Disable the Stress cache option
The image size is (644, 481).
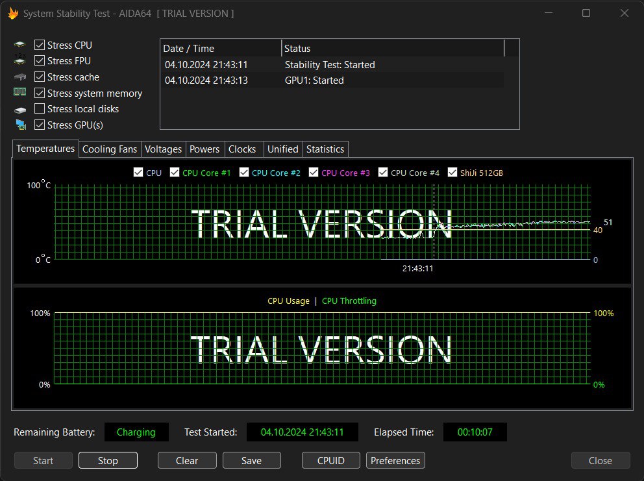[40, 77]
